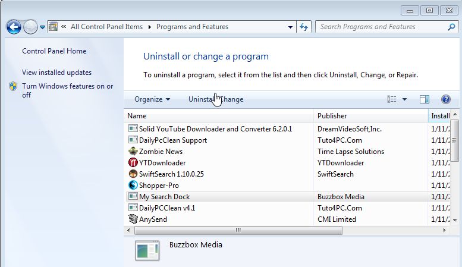Select the Zombie News program

(161, 152)
